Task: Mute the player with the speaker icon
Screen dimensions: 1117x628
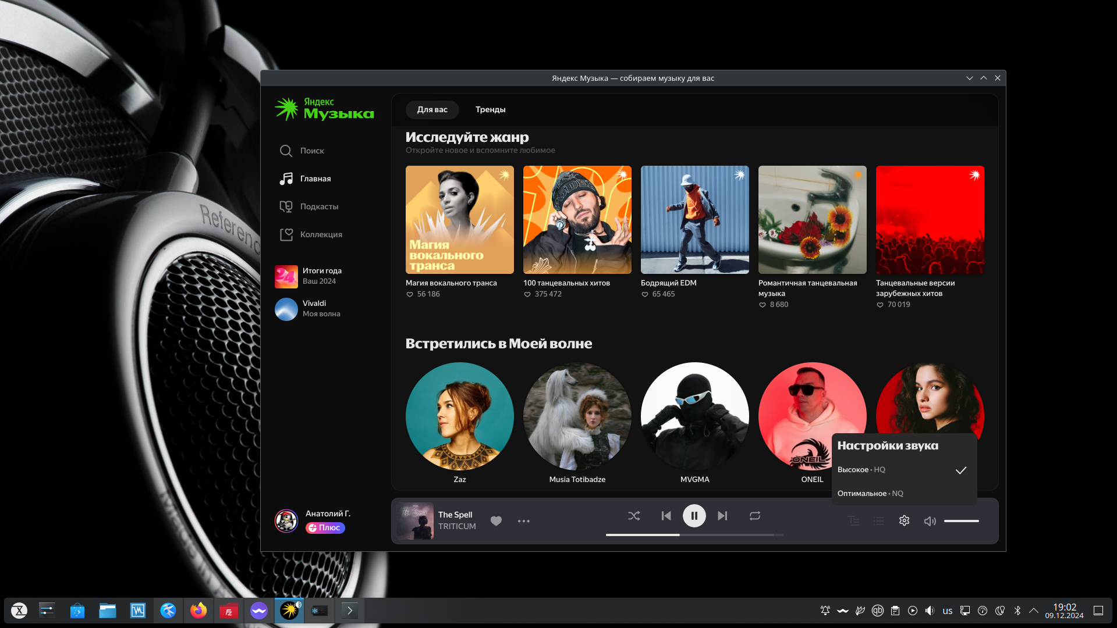Action: click(x=930, y=521)
